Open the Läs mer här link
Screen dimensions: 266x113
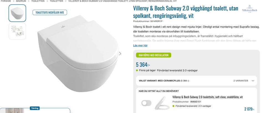point(140,45)
